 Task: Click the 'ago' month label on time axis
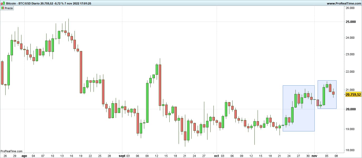(24, 156)
